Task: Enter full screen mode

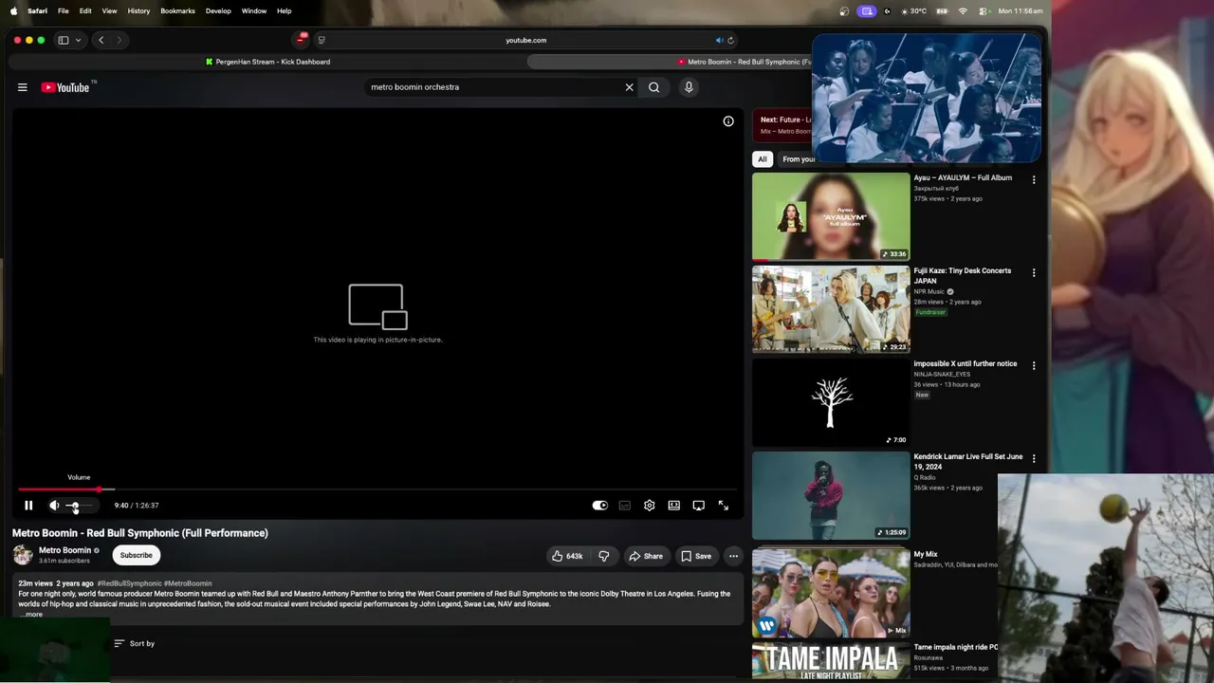Action: coord(724,506)
